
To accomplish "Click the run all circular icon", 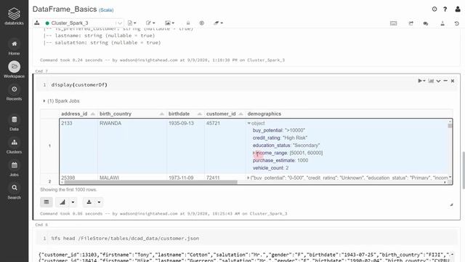I will click(202, 23).
